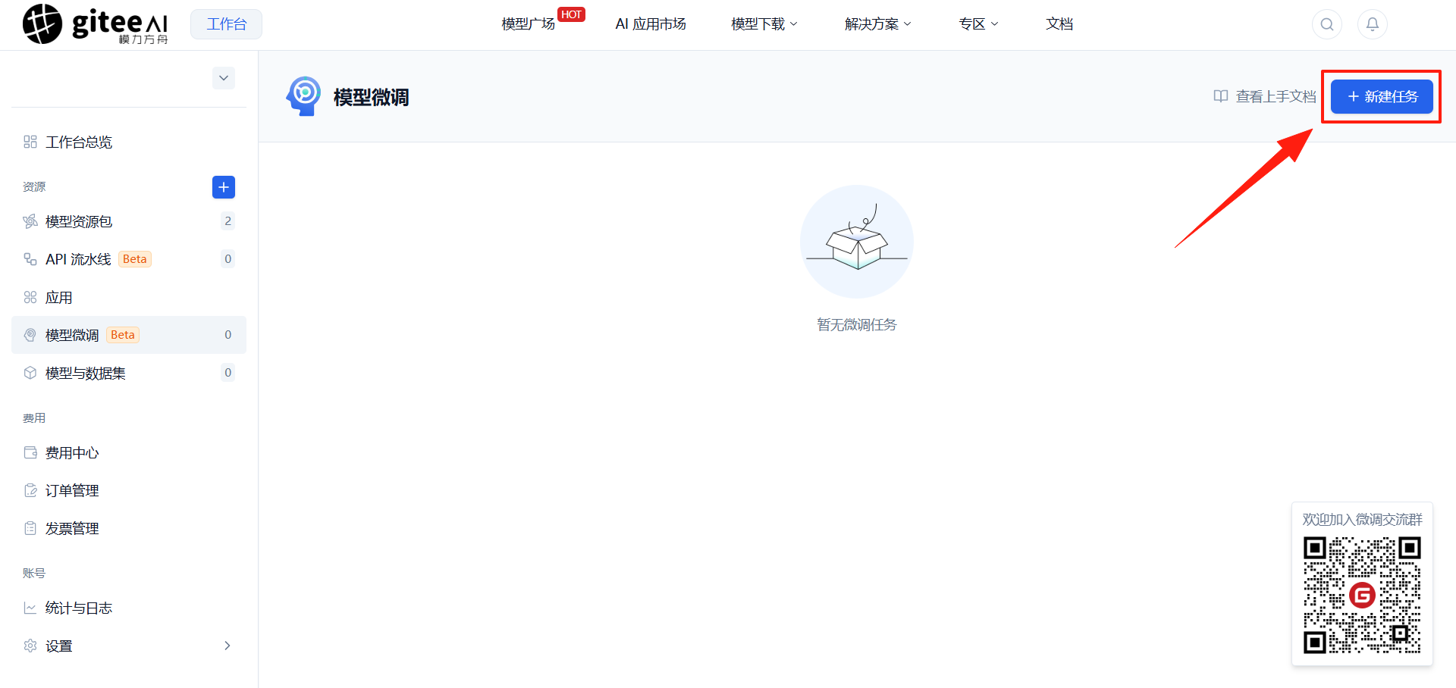Click the 费用中心 wallet icon
The height and width of the screenshot is (688, 1456).
(x=30, y=452)
